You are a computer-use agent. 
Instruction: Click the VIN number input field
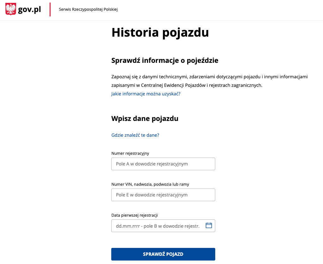(163, 195)
